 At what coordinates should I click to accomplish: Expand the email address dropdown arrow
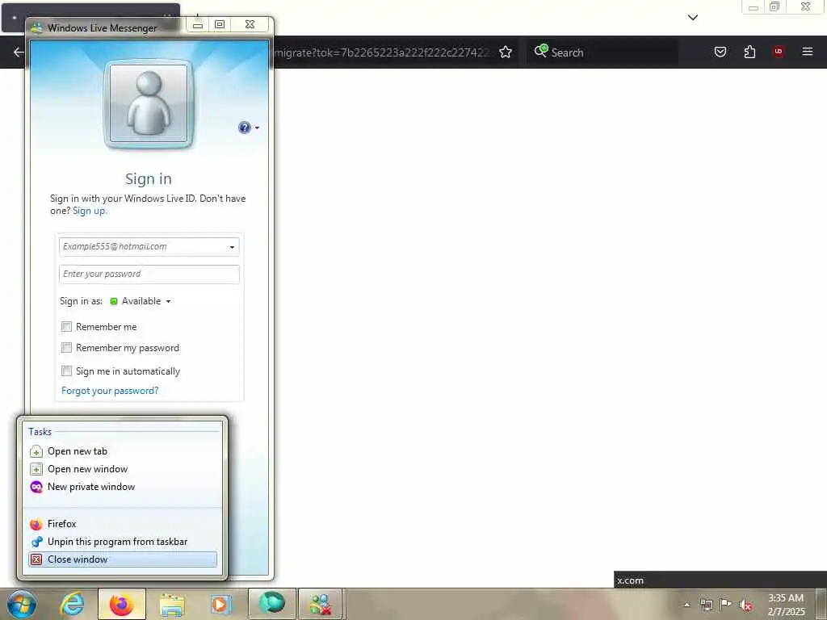point(232,247)
